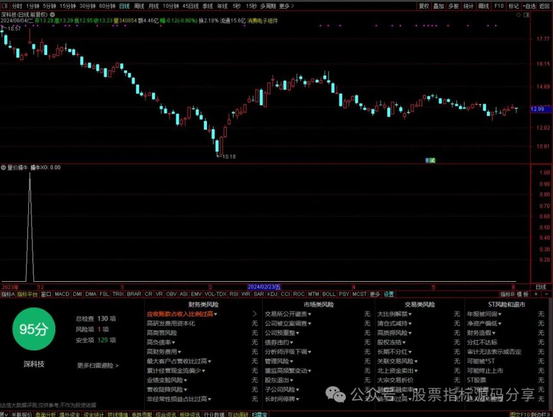
Task: Click the 返回 back button
Action: pyautogui.click(x=544, y=6)
